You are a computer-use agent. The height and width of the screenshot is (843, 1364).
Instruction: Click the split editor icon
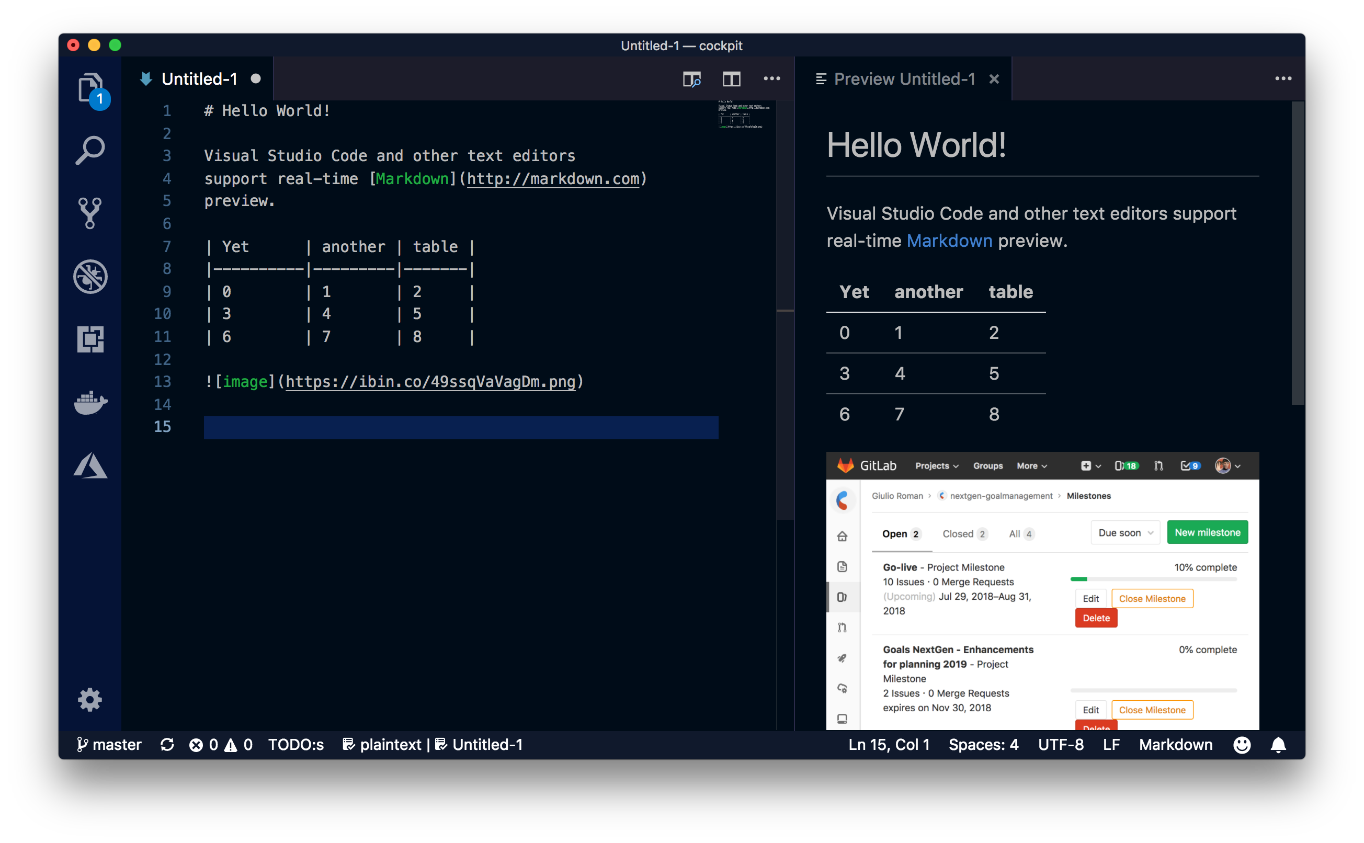(x=731, y=79)
